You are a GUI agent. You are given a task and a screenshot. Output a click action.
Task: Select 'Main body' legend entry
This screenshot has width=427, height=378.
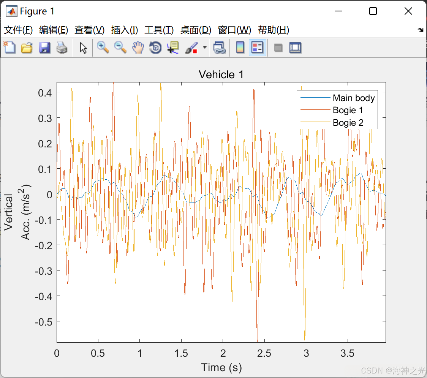click(x=354, y=98)
